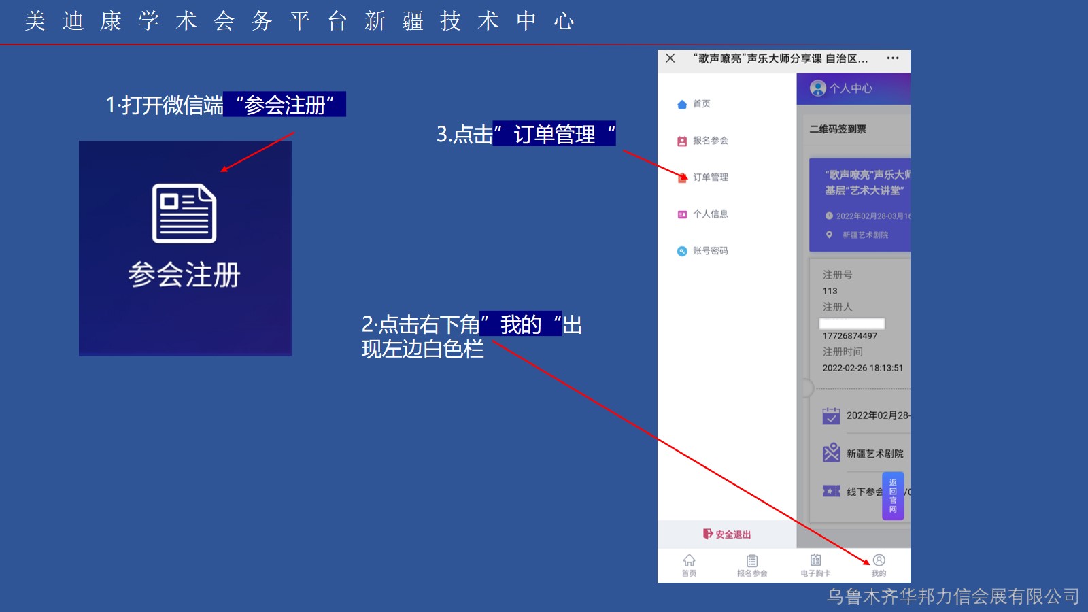Click the 参会注册 document icon tile
The width and height of the screenshot is (1088, 612).
[x=184, y=214]
